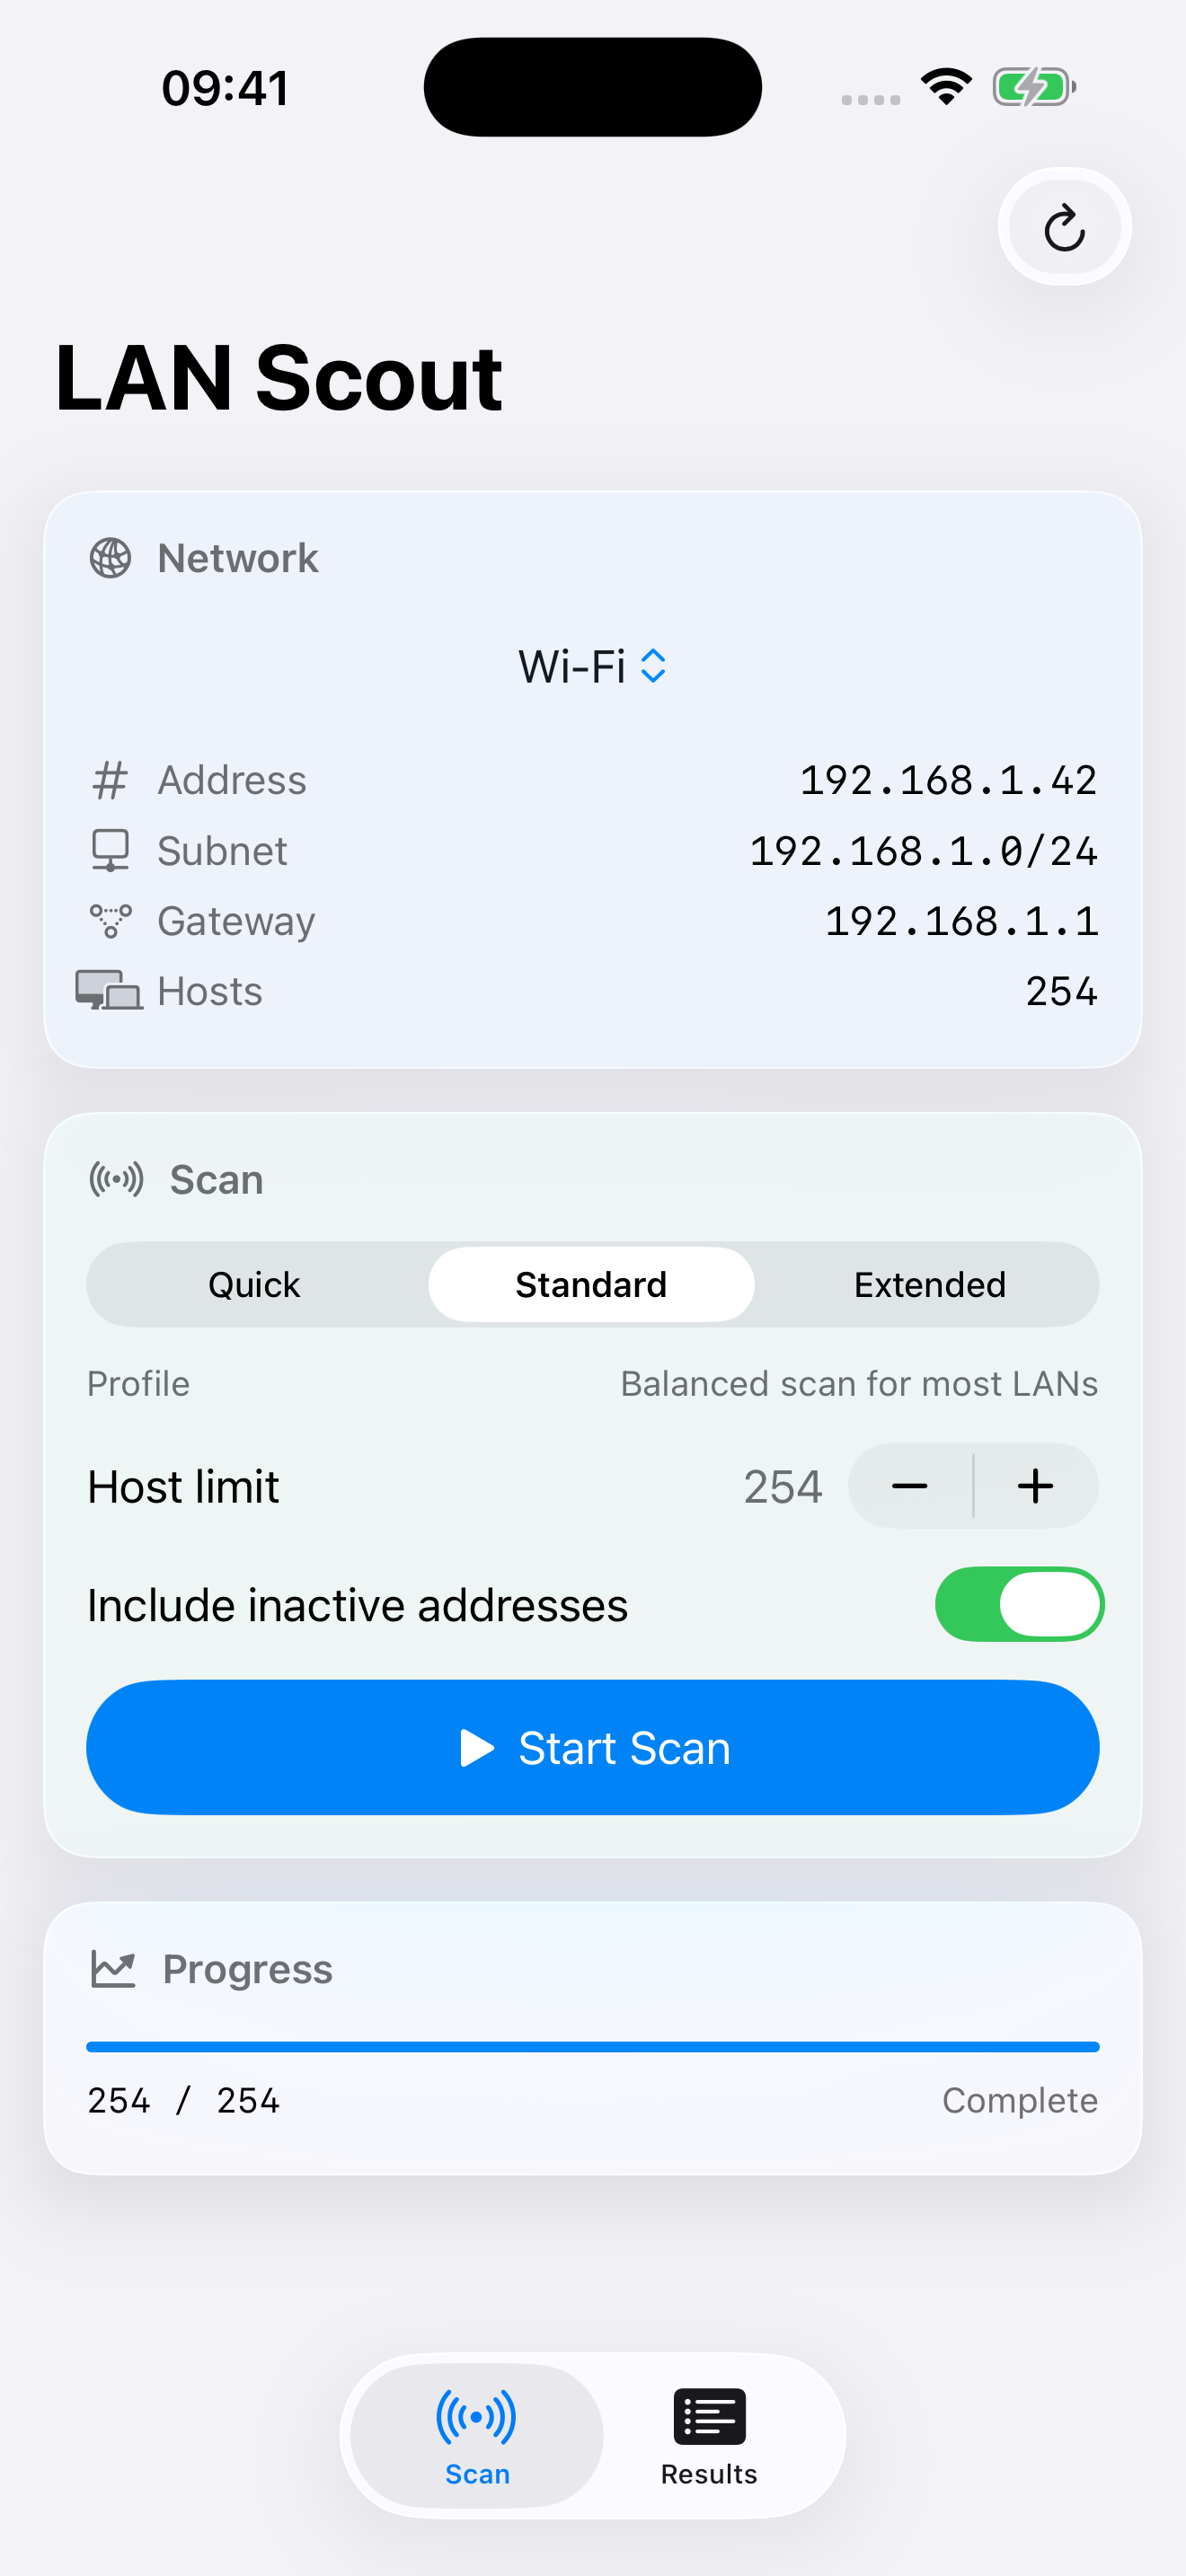Click the Gateway row label
Image resolution: width=1186 pixels, height=2576 pixels.
pos(236,921)
